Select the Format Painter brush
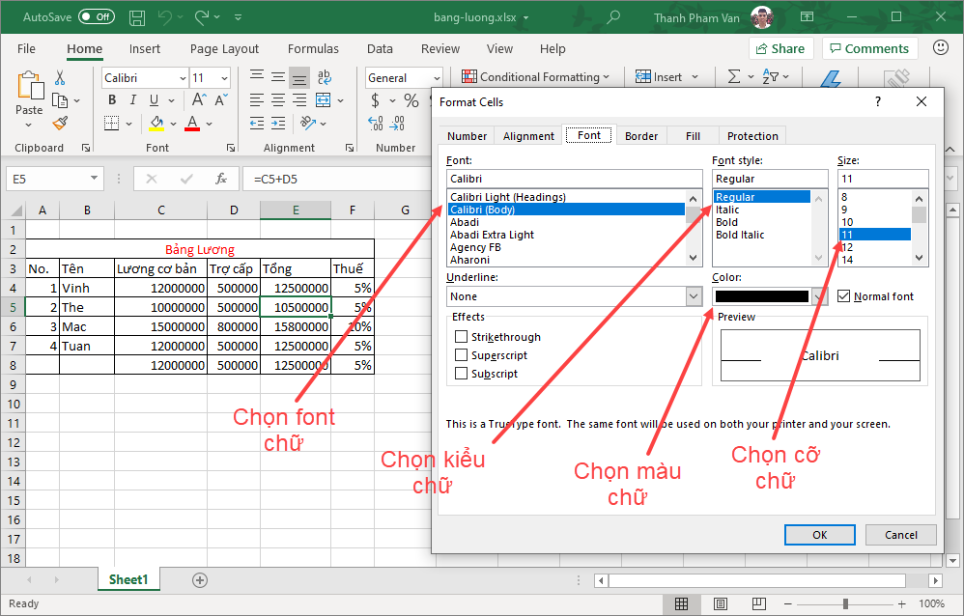Screen dimensions: 964x616 point(60,124)
